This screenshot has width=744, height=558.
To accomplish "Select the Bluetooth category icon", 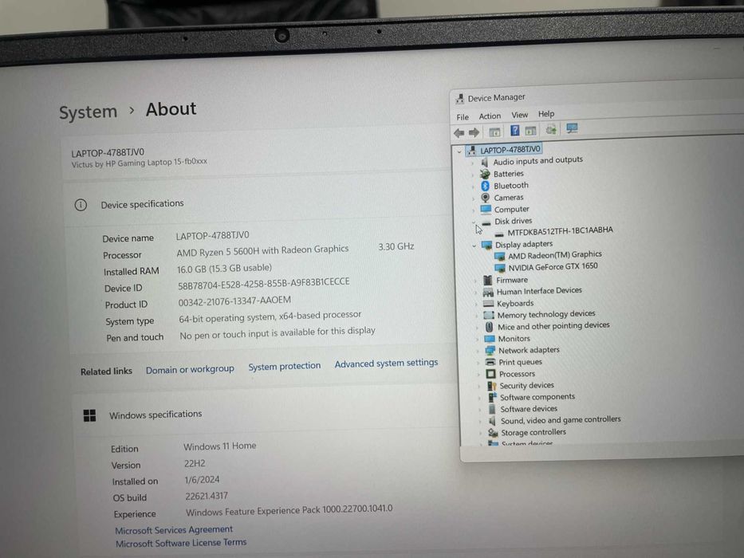I will click(485, 186).
